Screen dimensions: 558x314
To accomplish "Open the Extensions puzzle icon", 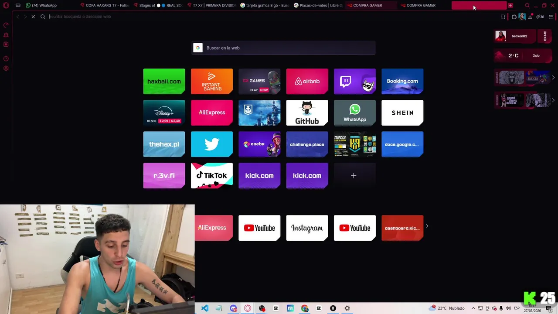I will point(514,17).
